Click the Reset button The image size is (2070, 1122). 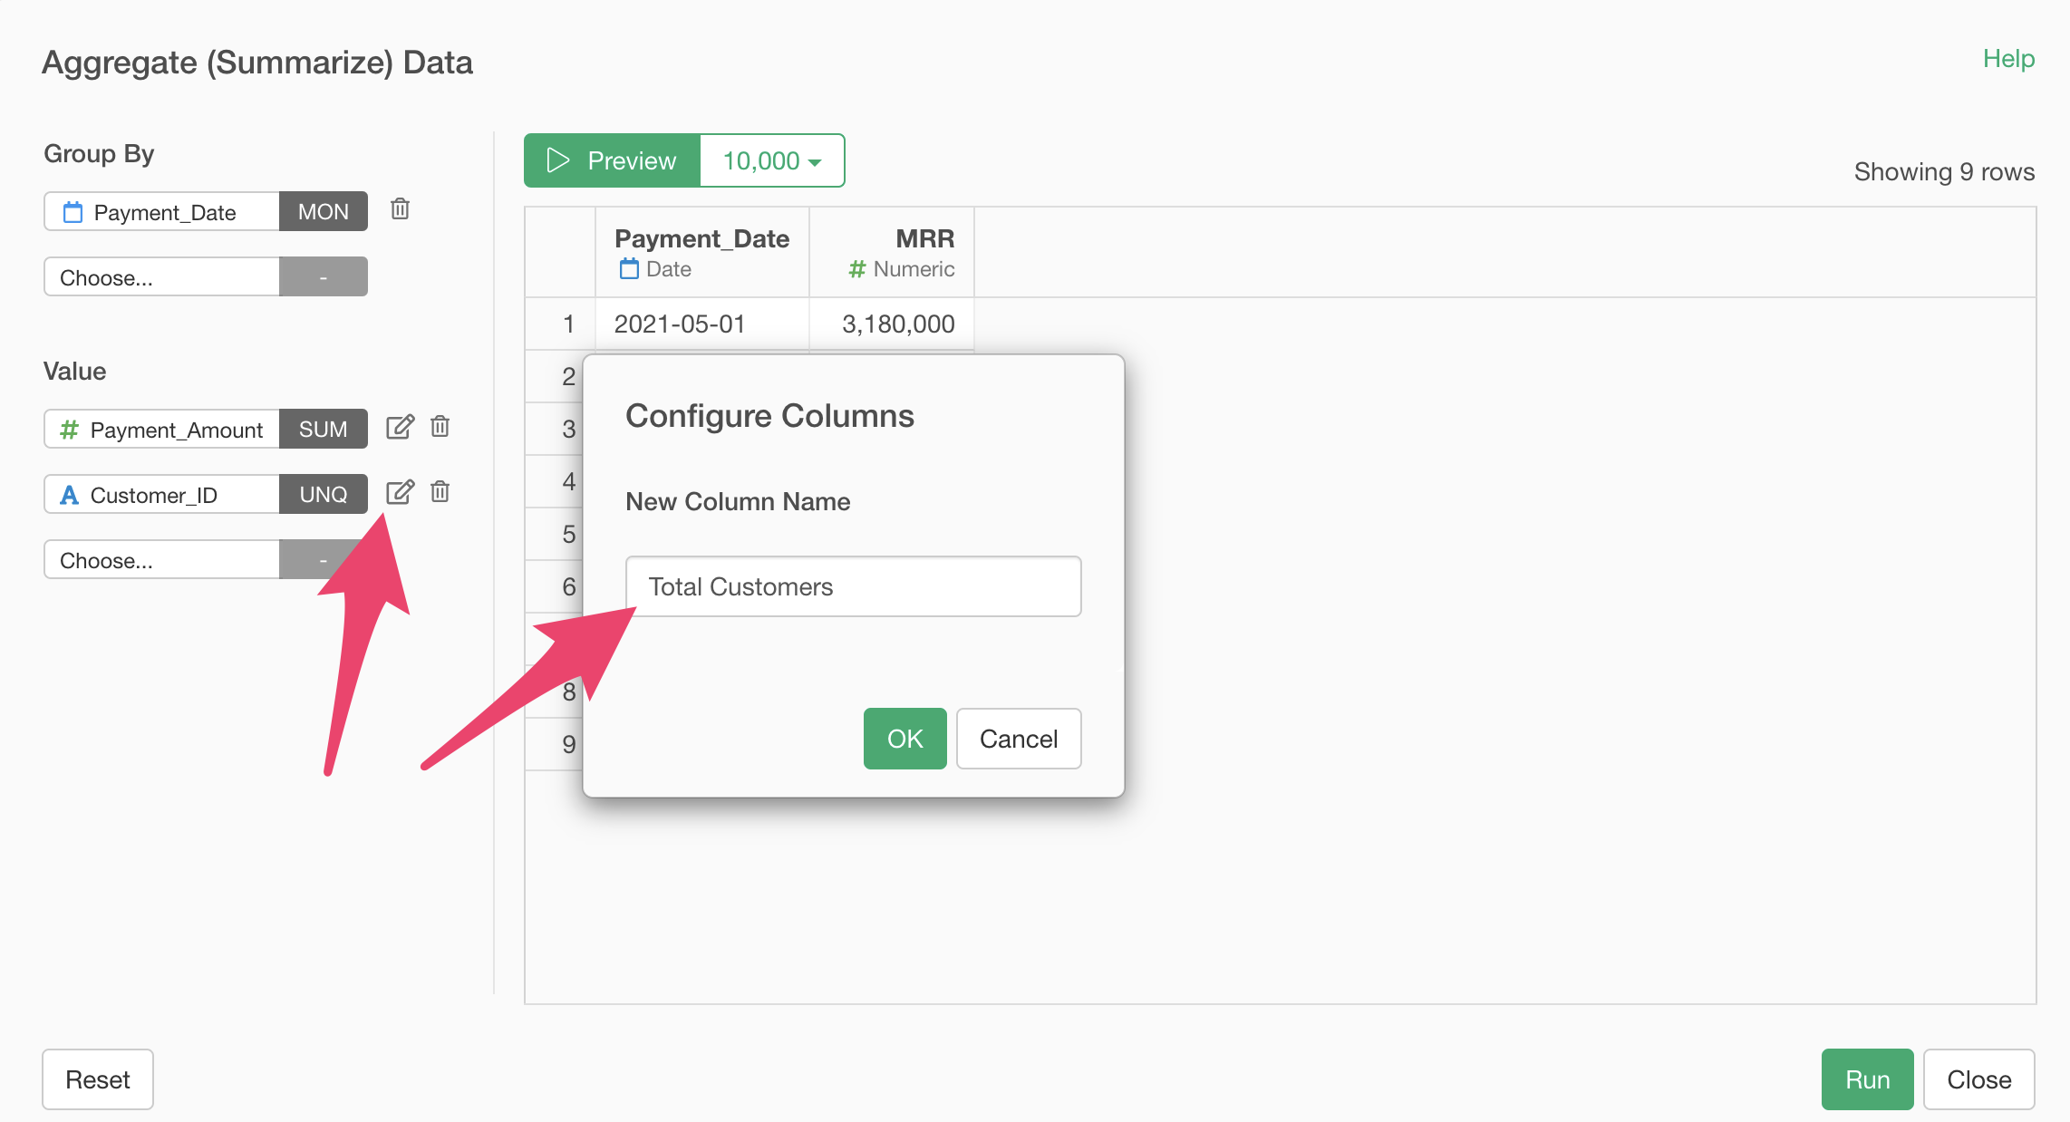coord(98,1079)
